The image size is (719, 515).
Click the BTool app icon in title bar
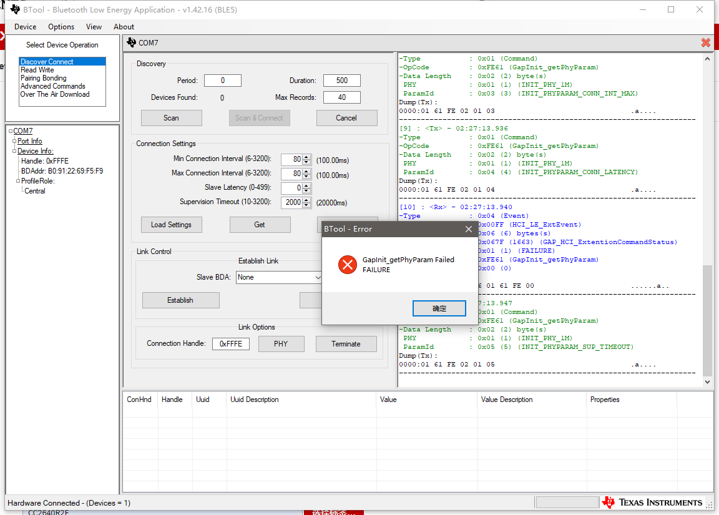(x=15, y=10)
